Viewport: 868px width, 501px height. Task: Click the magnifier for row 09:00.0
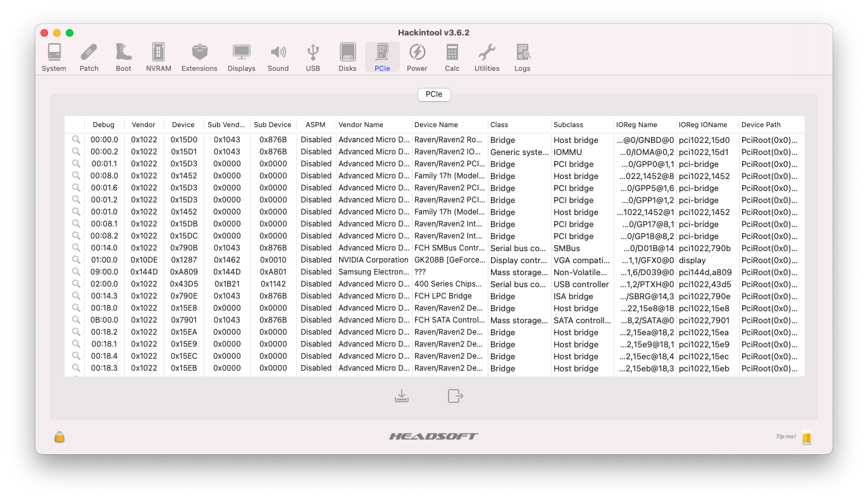tap(76, 272)
